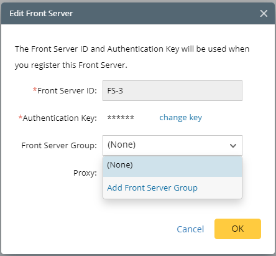
Task: Confirm changes with the OK button
Action: tap(237, 229)
